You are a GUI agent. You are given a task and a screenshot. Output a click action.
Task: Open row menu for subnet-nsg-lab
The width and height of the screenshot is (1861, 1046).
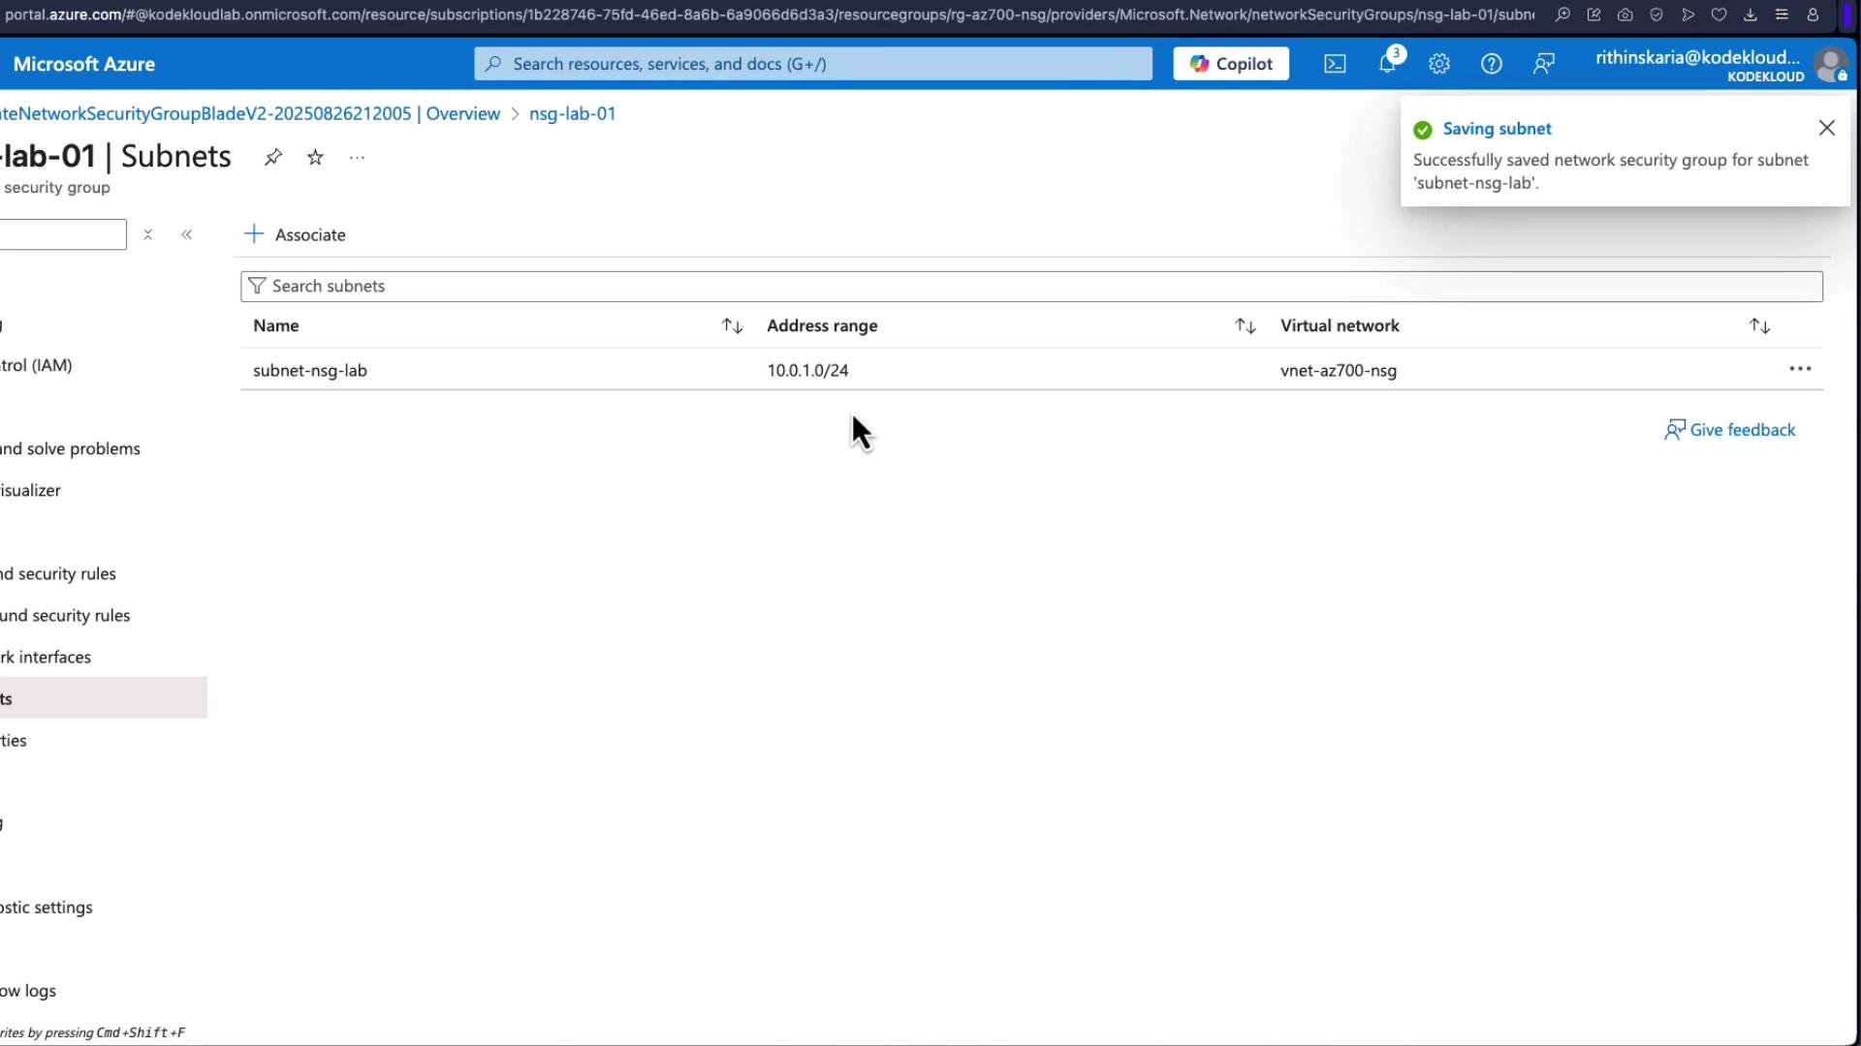pyautogui.click(x=1800, y=369)
